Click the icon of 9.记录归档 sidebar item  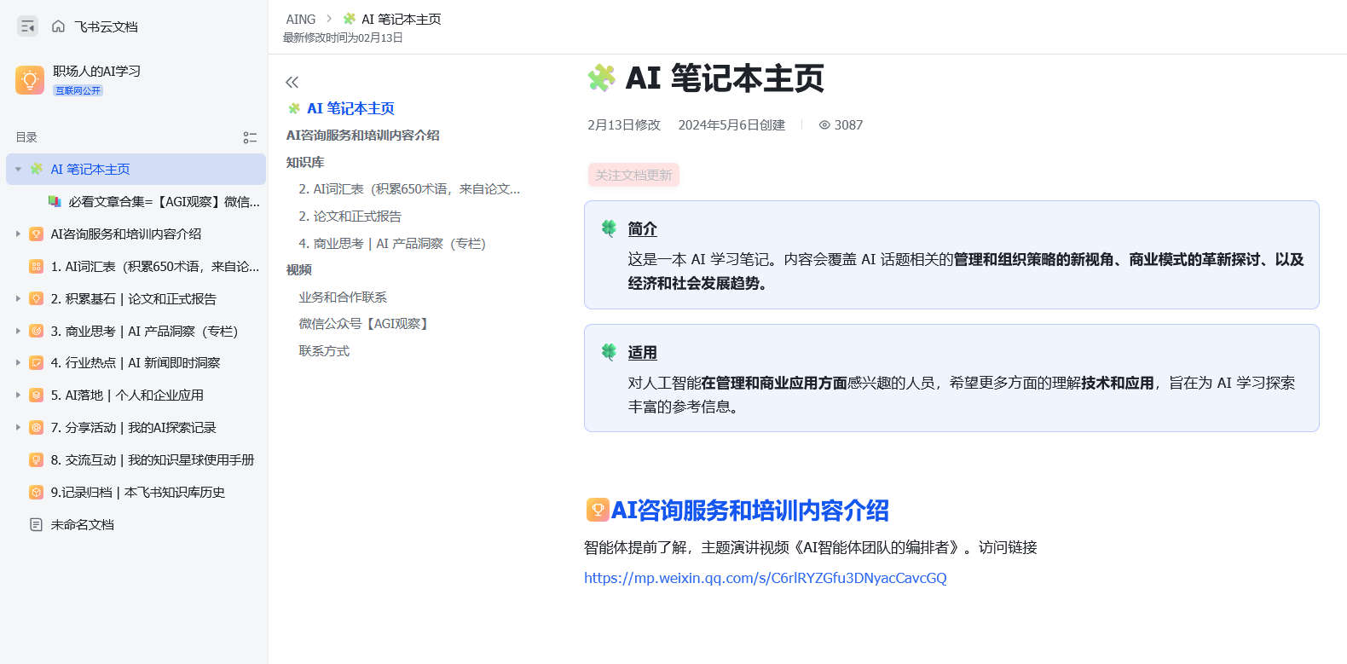click(36, 492)
